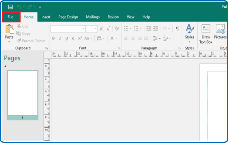Image resolution: width=228 pixels, height=143 pixels.
Task: Toggle Underline formatting
Action: coord(67,38)
